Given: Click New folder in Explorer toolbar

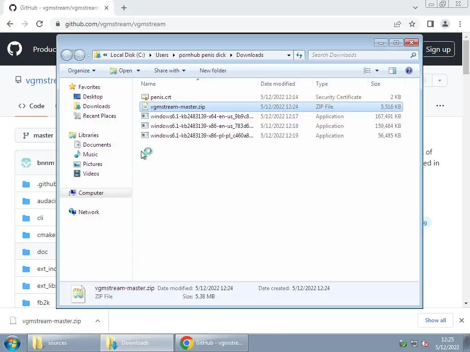Looking at the screenshot, I should [x=213, y=71].
